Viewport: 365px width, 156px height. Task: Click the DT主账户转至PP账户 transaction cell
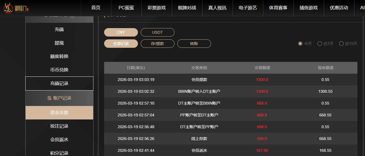pyautogui.click(x=199, y=127)
